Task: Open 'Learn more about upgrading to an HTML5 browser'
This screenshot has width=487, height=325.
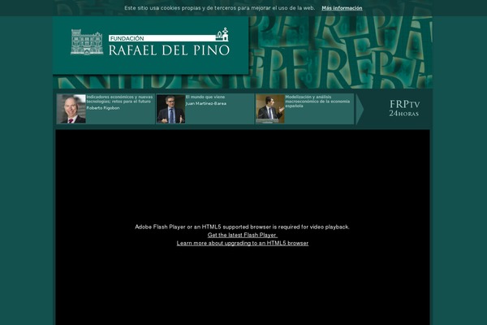Action: pos(243,243)
